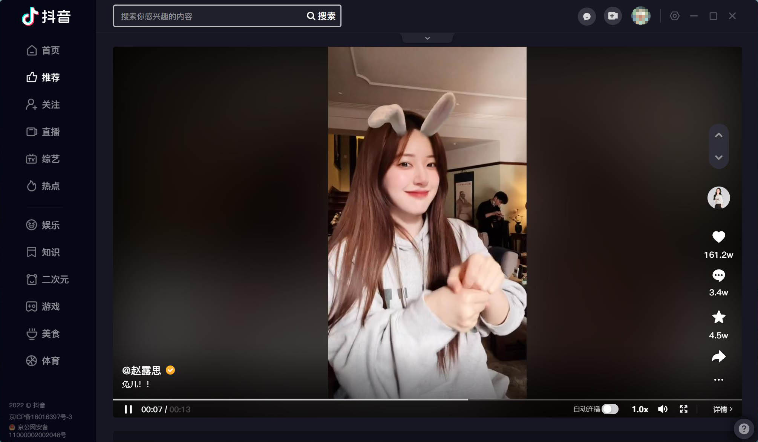Go to the next video with down chevron
Viewport: 758px width, 442px height.
pyautogui.click(x=718, y=158)
